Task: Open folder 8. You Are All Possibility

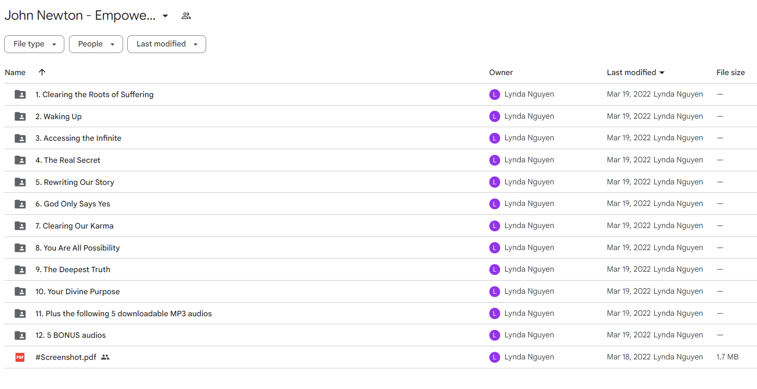Action: [77, 248]
